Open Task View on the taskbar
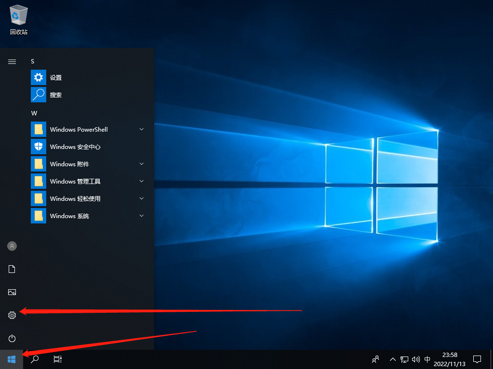Screen dimensions: 493x369 (58, 359)
